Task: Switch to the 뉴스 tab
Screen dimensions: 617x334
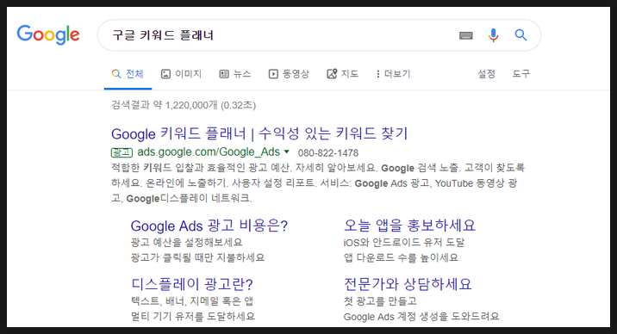Action: point(235,74)
